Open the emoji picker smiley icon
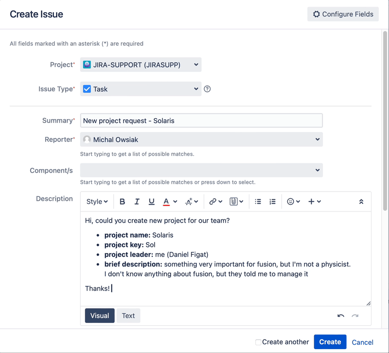The image size is (389, 353). 290,202
